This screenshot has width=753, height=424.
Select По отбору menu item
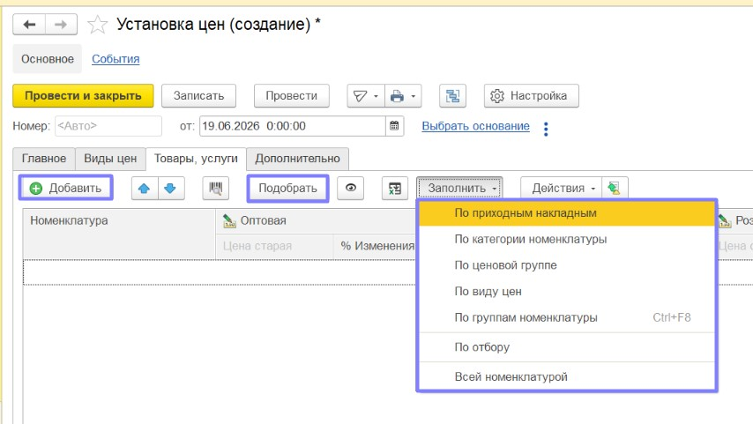(x=567, y=347)
